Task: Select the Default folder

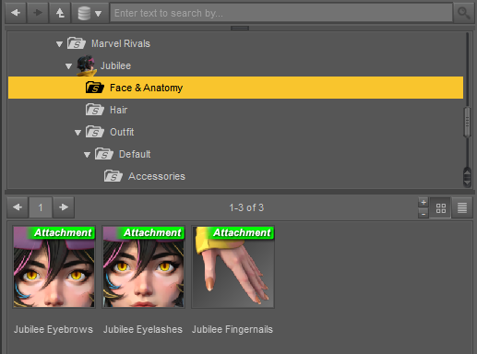Action: click(x=135, y=154)
